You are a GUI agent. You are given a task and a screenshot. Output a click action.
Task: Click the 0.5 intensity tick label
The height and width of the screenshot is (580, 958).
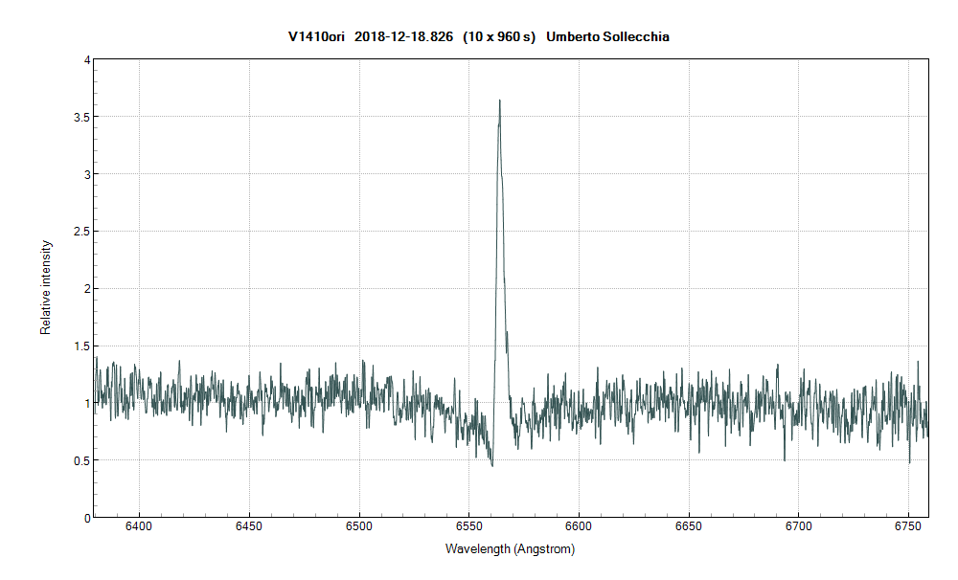[81, 460]
